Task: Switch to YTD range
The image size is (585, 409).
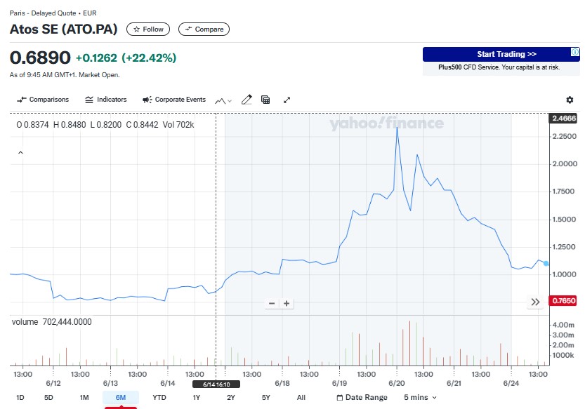Action: point(159,398)
